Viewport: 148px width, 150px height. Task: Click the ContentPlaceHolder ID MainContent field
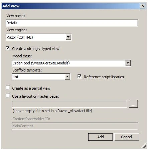(75, 126)
